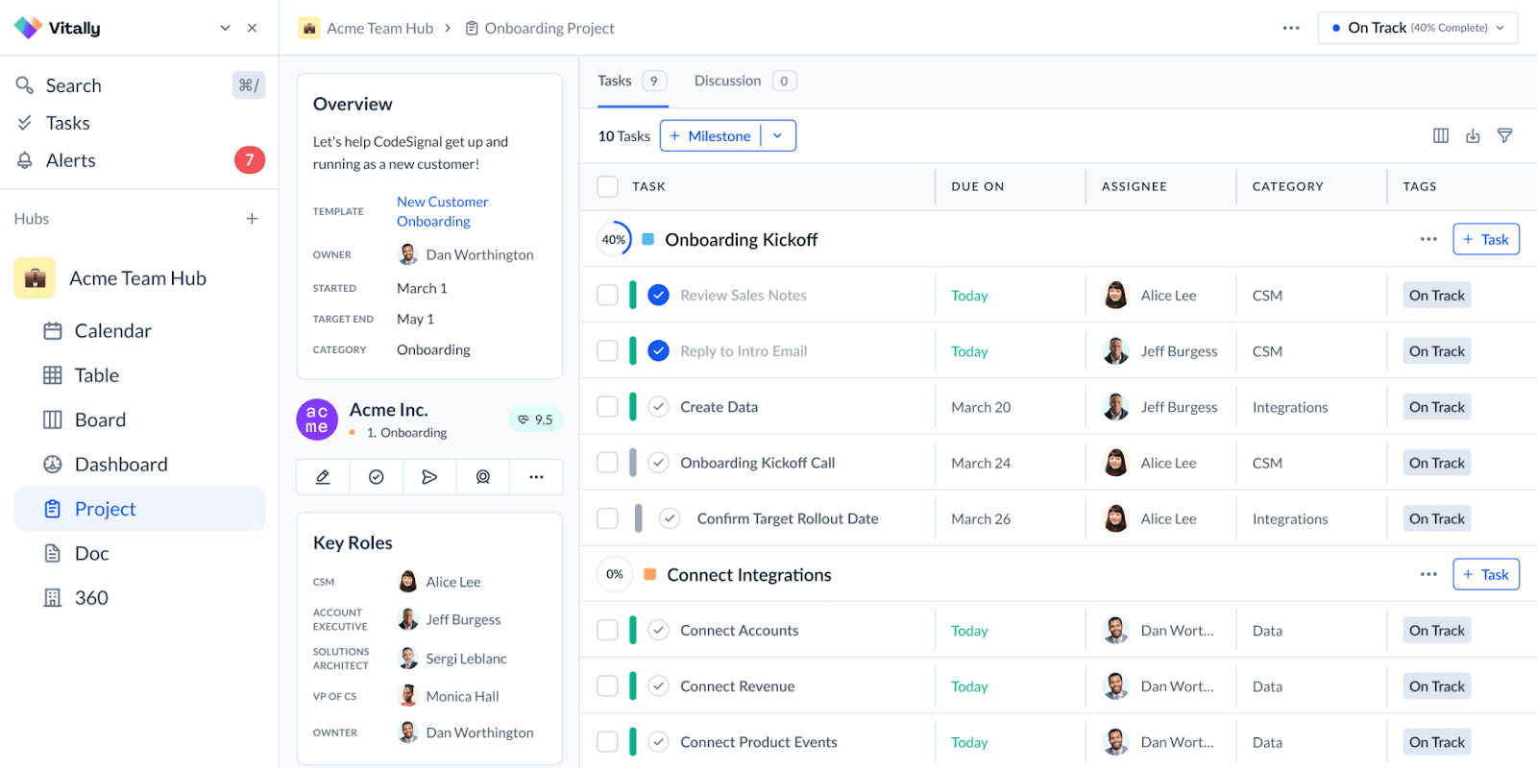Image resolution: width=1537 pixels, height=768 pixels.
Task: Click the 9.5 health score badge
Action: tap(535, 420)
